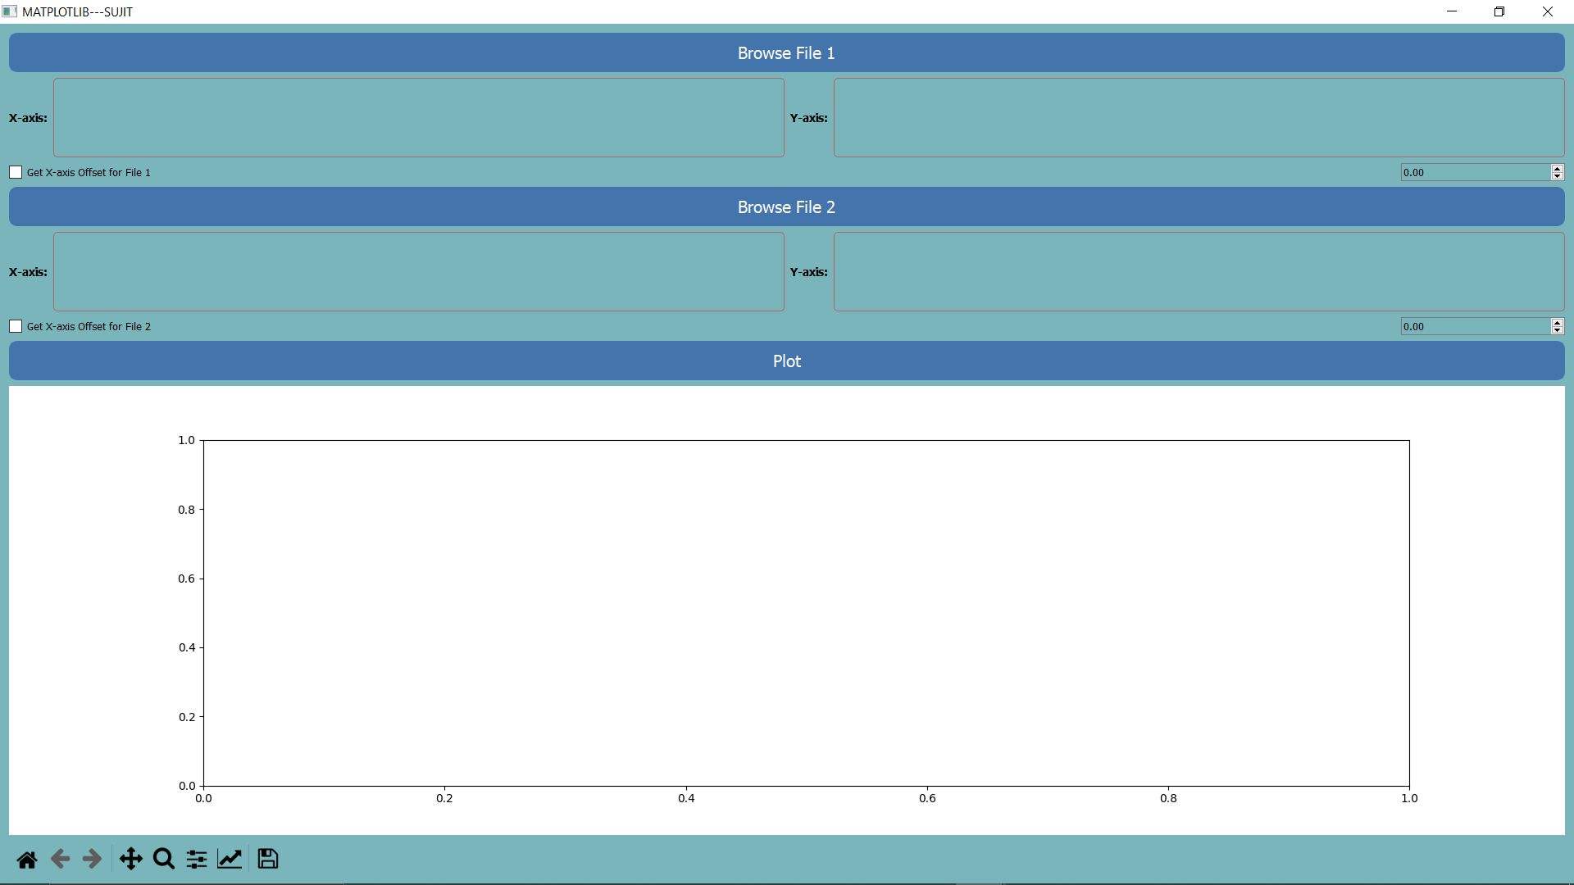Click the Browse File 2 button

pyautogui.click(x=786, y=207)
